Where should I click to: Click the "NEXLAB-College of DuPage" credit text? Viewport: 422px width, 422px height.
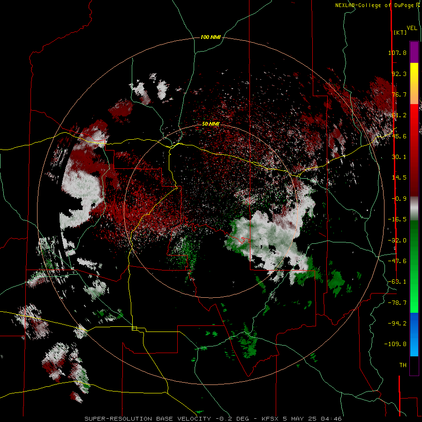(x=376, y=5)
